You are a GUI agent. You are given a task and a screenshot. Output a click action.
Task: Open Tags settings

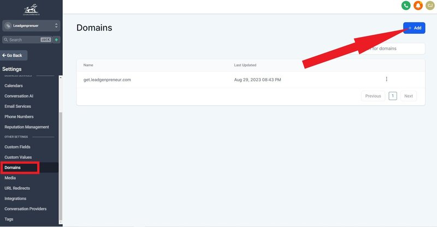click(x=9, y=219)
